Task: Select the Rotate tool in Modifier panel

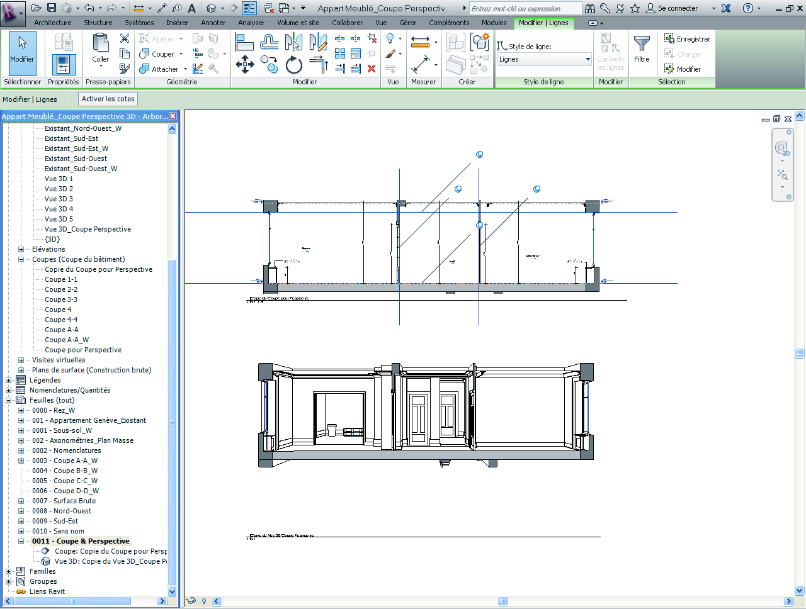Action: click(294, 64)
